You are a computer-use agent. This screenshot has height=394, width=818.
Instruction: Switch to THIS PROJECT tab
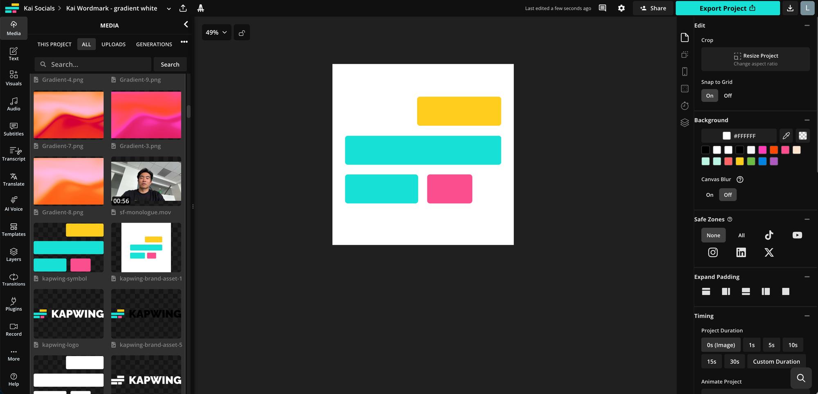[54, 44]
